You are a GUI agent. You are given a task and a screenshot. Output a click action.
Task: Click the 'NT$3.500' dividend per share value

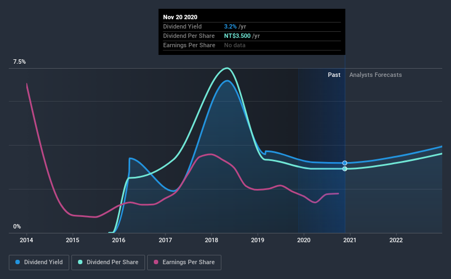pyautogui.click(x=237, y=36)
